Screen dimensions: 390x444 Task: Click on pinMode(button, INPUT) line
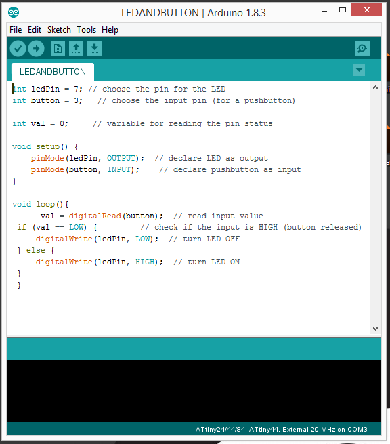pyautogui.click(x=166, y=170)
